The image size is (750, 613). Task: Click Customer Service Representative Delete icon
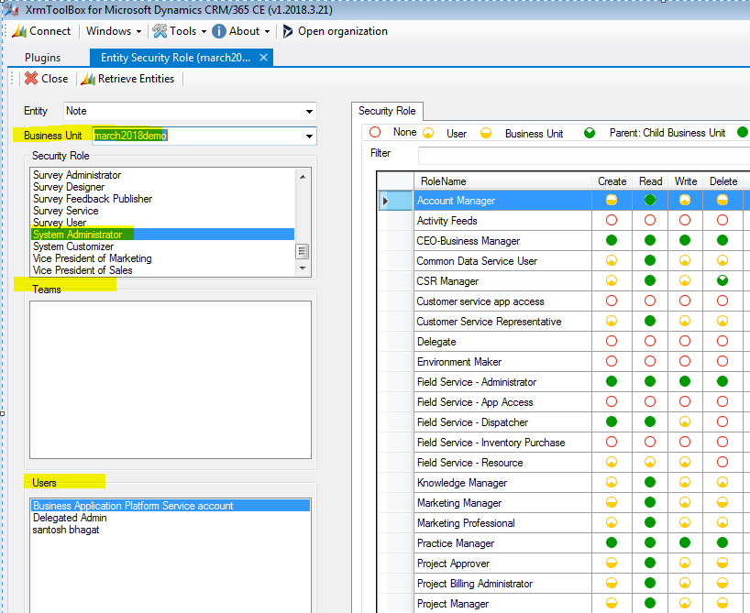click(722, 321)
